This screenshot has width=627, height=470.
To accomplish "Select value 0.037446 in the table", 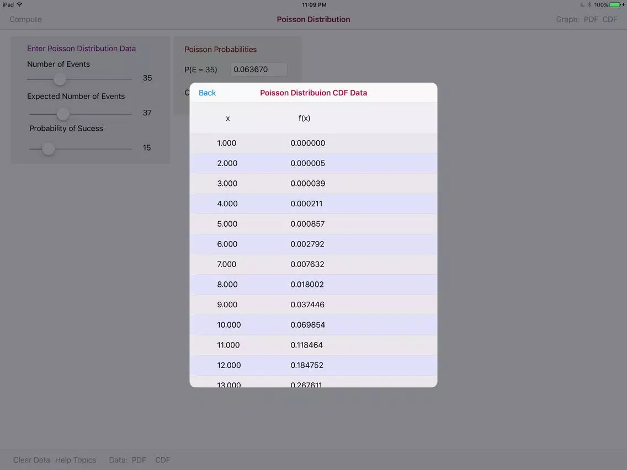I will [x=307, y=305].
